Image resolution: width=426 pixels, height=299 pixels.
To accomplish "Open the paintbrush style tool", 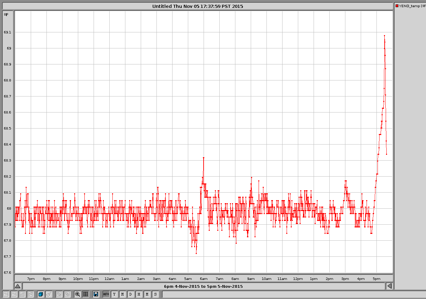I will (x=49, y=294).
